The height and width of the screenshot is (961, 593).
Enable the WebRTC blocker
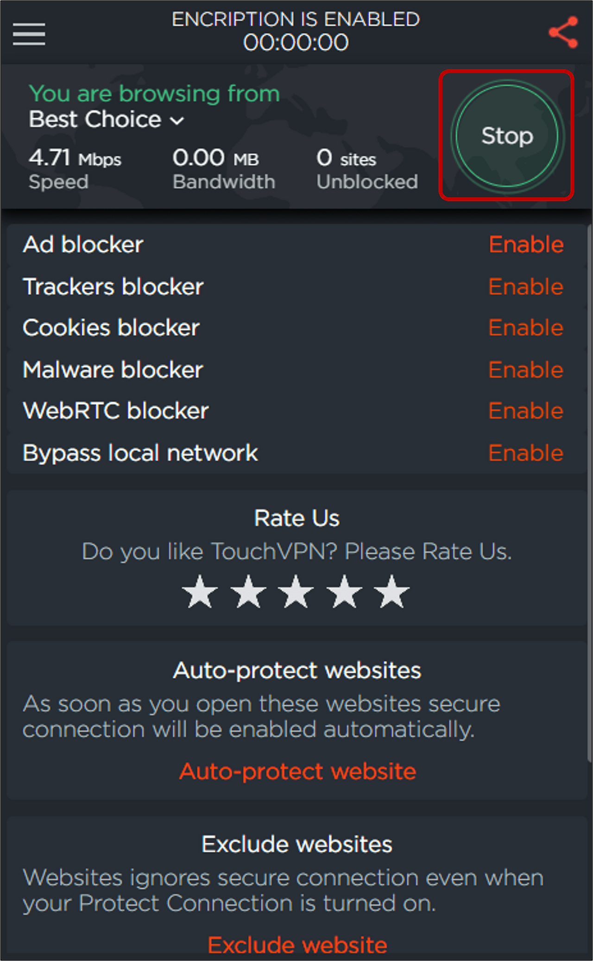[x=526, y=411]
